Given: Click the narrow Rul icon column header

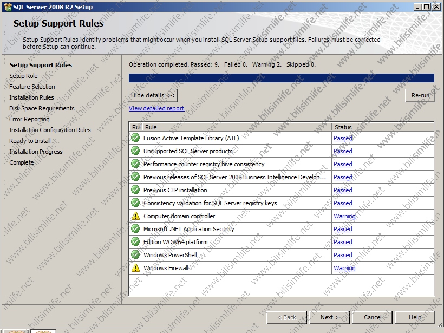Looking at the screenshot, I should (136, 127).
